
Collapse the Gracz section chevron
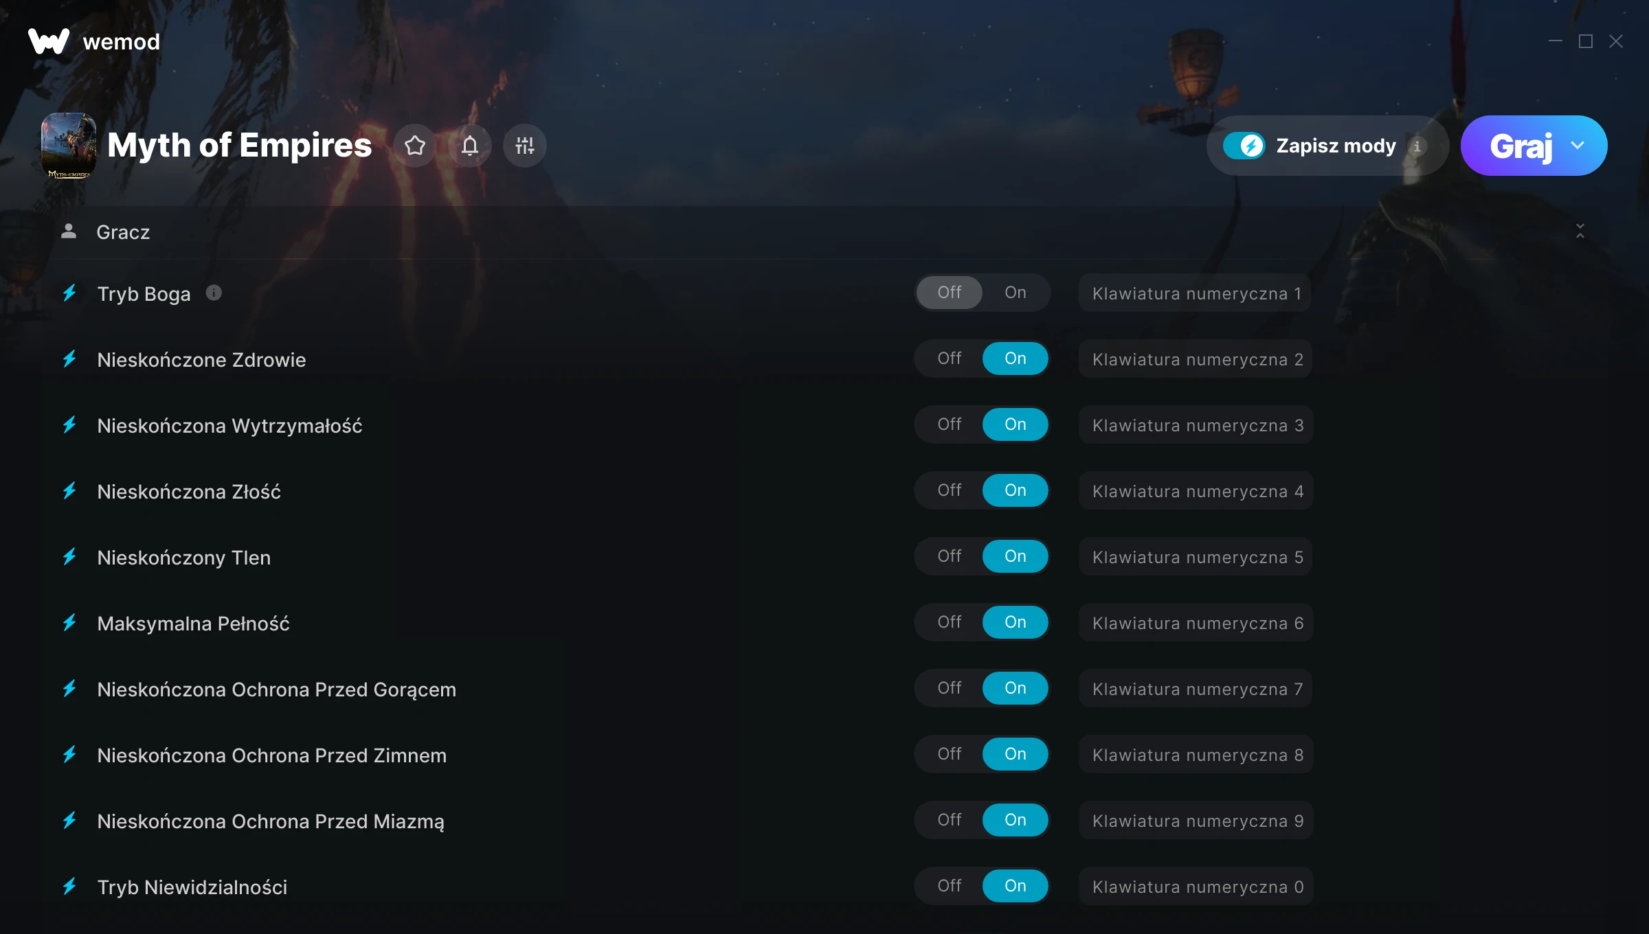coord(1580,231)
